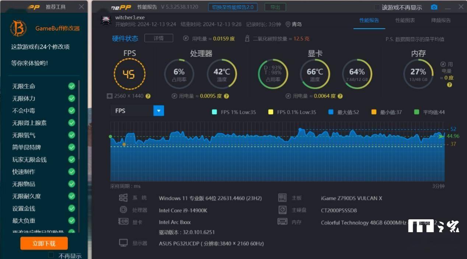Click the cyan FPS 1% Low legend swatch
This screenshot has width=467, height=259.
tap(214, 112)
